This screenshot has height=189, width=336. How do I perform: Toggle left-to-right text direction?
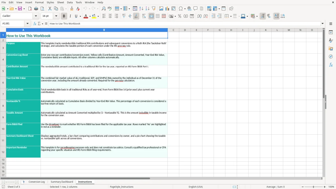pos(263,16)
